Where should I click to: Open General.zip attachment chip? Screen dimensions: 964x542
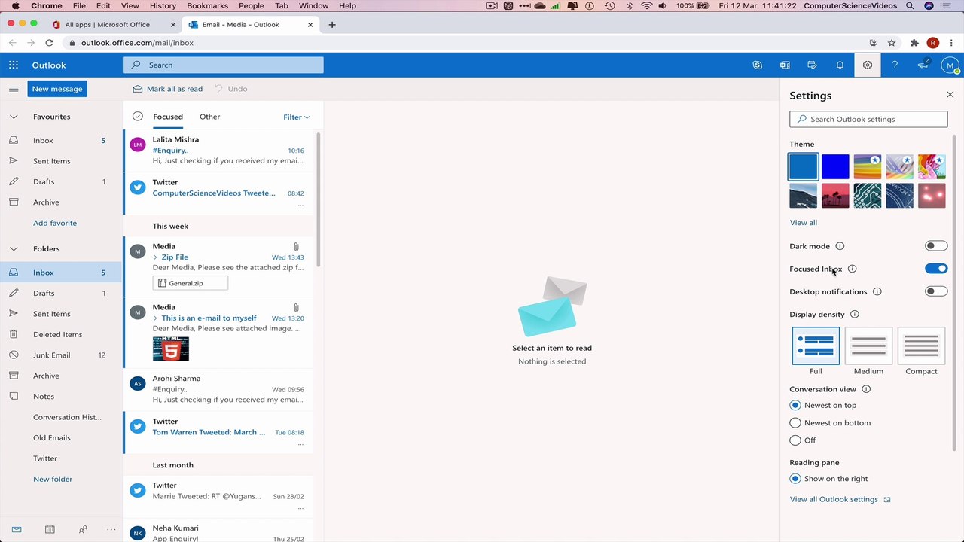(191, 283)
